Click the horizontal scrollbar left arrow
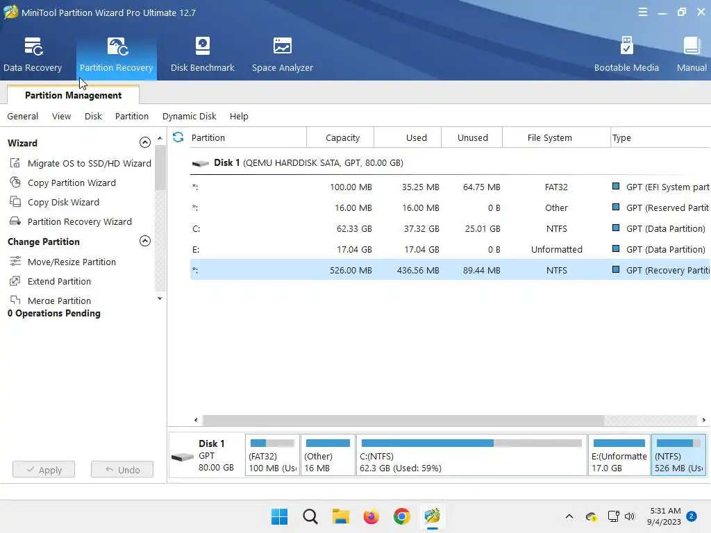 point(196,420)
